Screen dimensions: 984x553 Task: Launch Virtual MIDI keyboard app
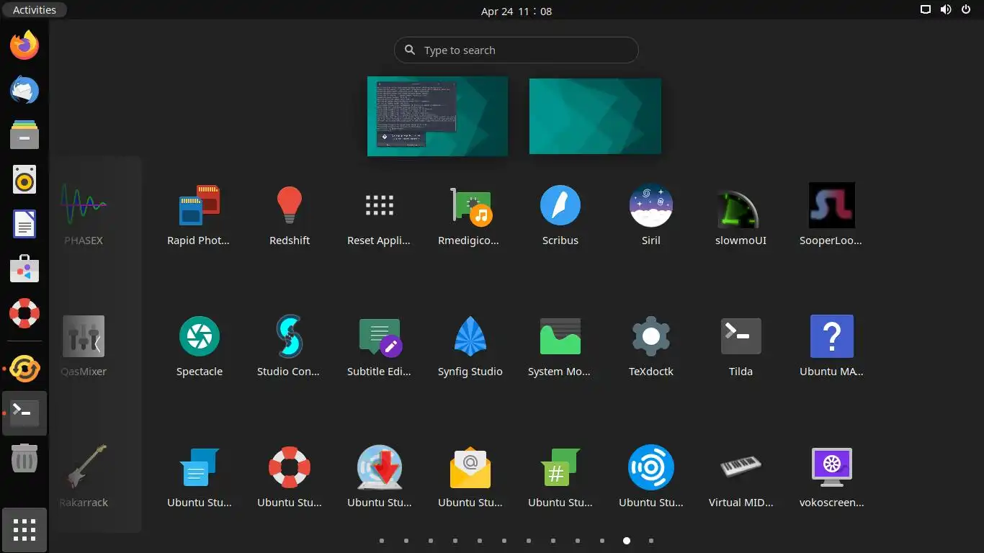click(x=741, y=476)
